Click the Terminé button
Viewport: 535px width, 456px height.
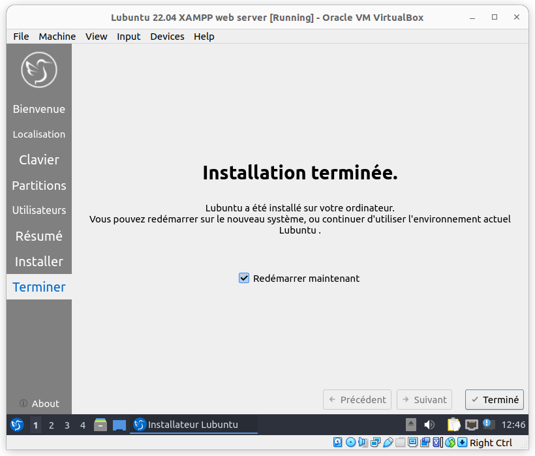tap(494, 400)
